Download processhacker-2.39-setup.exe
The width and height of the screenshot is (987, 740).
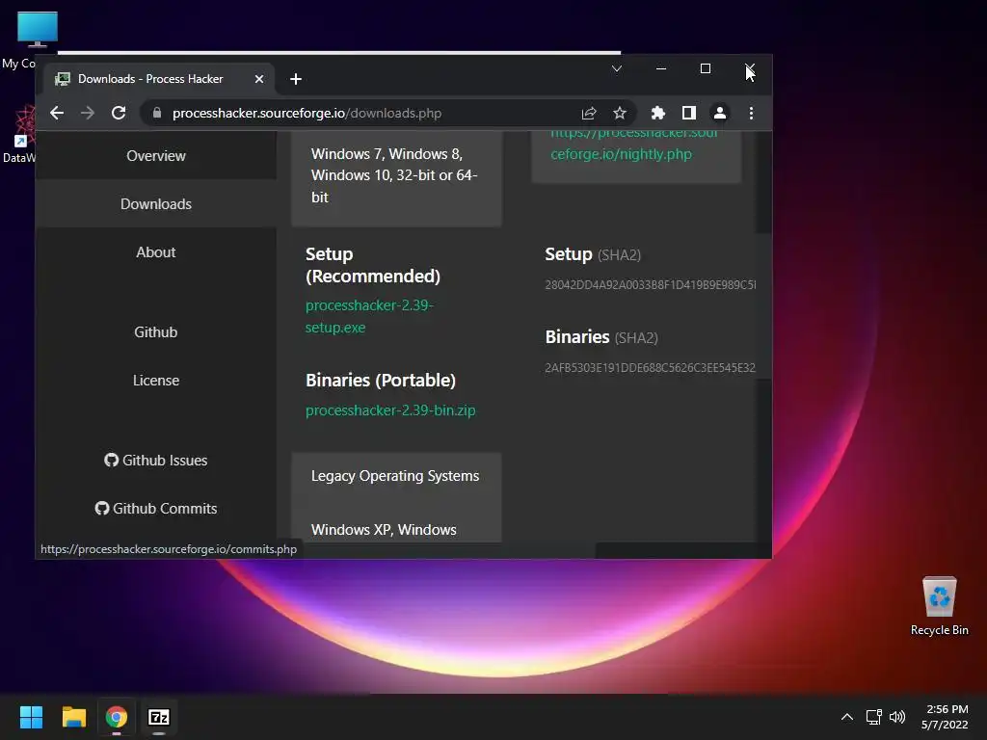(x=369, y=316)
